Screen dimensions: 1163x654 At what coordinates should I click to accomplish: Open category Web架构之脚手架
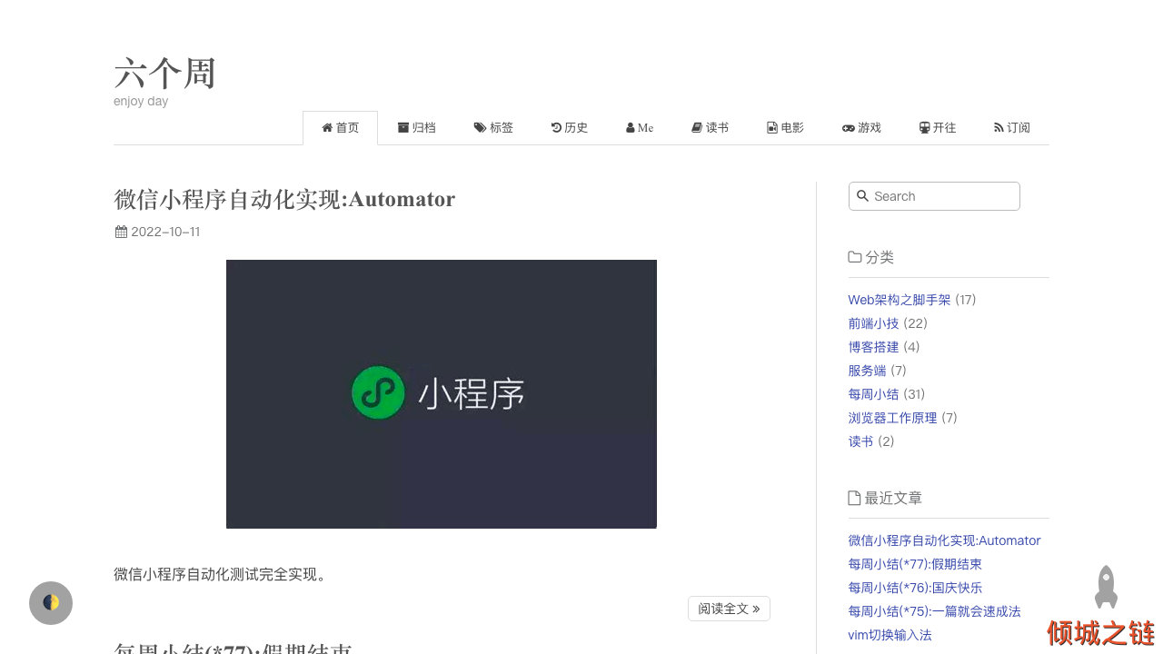tap(900, 300)
